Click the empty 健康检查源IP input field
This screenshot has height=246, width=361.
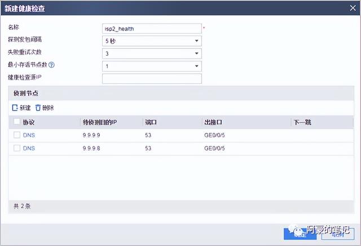click(x=152, y=79)
